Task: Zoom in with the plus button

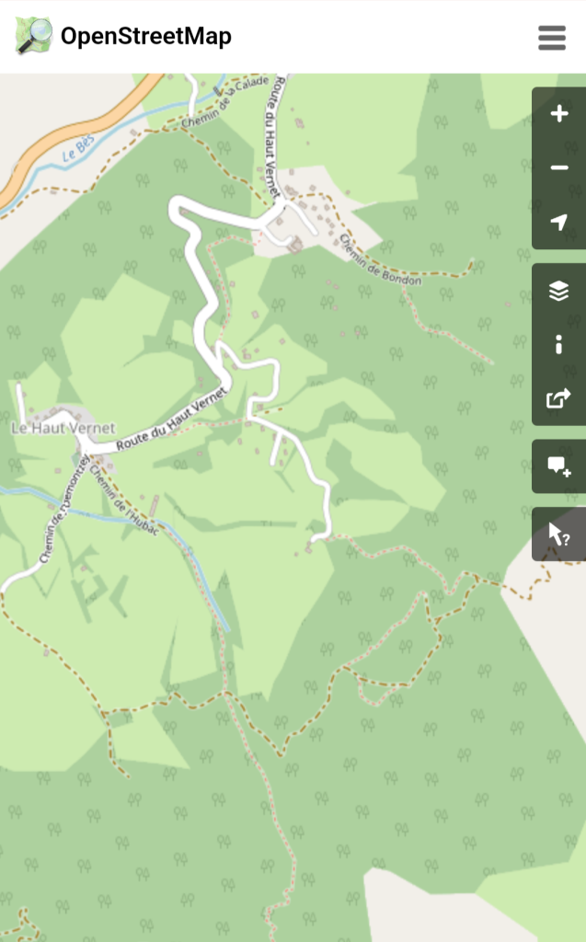Action: point(559,113)
